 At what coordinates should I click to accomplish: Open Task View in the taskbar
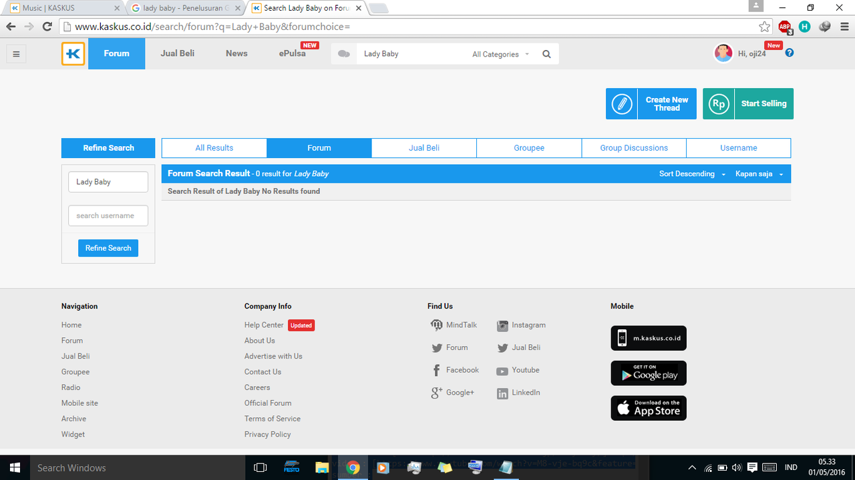(261, 467)
